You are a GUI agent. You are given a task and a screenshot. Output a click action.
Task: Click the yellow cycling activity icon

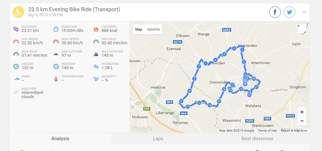click(18, 12)
